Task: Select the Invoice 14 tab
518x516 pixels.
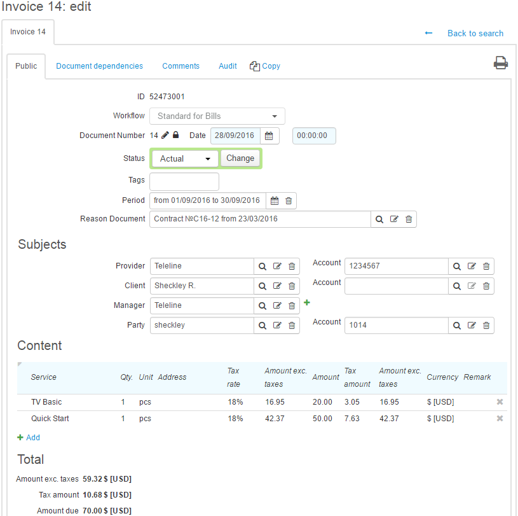Action: 28,32
